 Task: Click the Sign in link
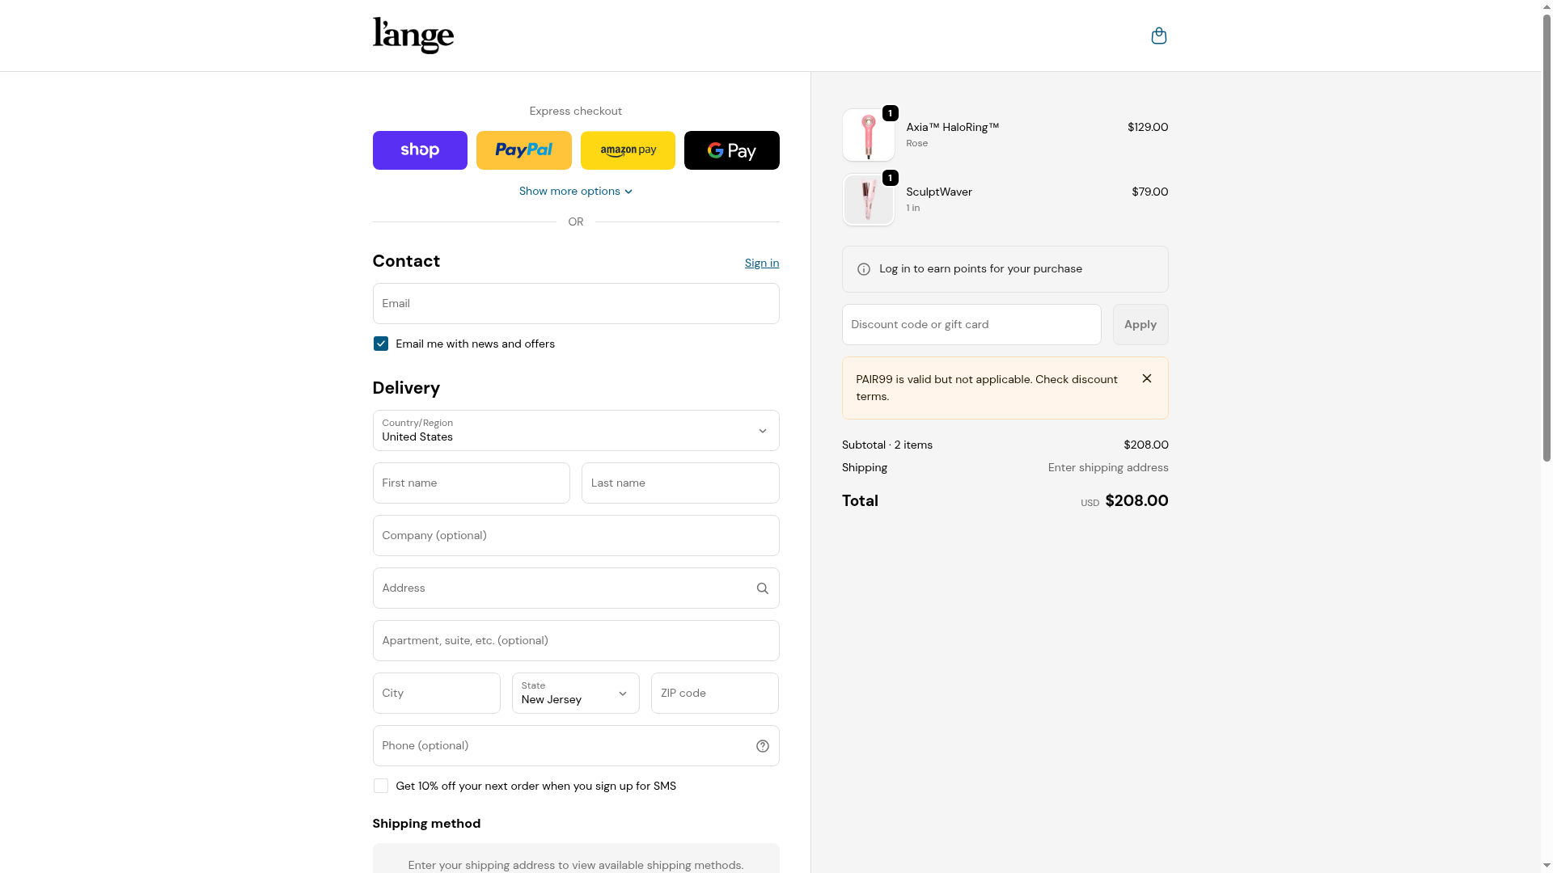(761, 263)
